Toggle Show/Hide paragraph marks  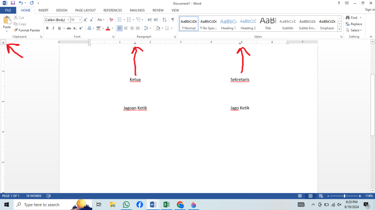172,20
